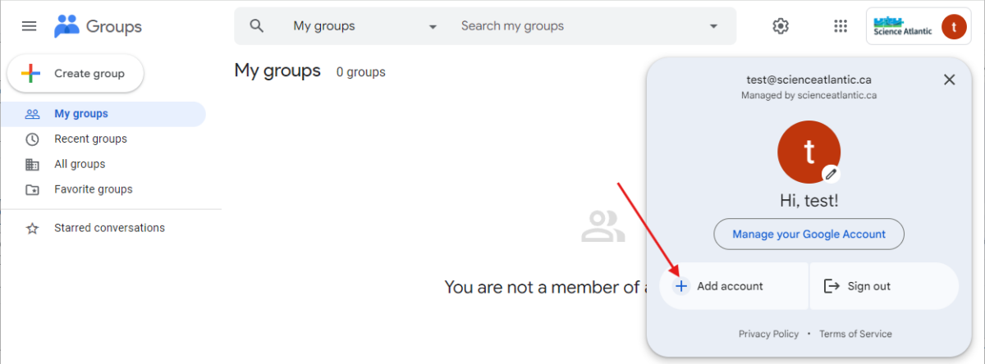
Task: Click the Google Groups logo
Action: click(98, 26)
